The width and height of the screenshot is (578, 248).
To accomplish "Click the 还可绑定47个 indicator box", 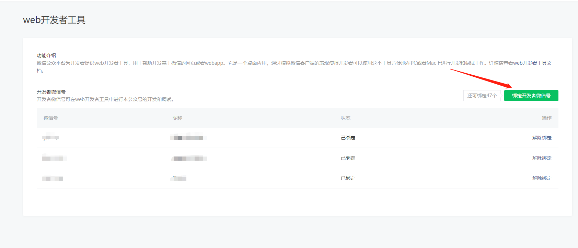I will point(482,96).
